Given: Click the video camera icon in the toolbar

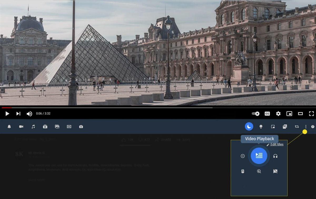Looking at the screenshot, I should (x=21, y=127).
